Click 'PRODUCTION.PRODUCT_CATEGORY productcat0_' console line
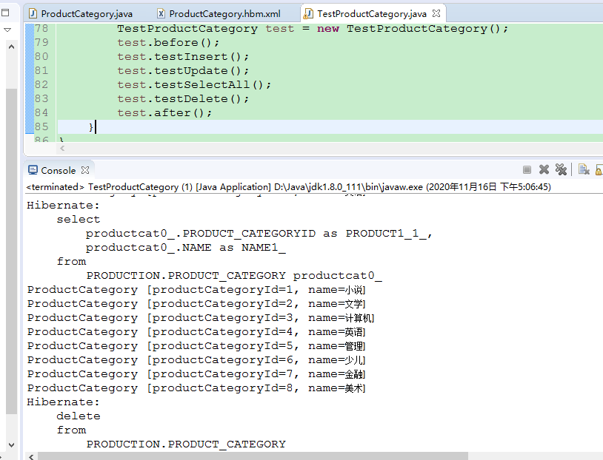Image resolution: width=603 pixels, height=460 pixels. tap(234, 276)
